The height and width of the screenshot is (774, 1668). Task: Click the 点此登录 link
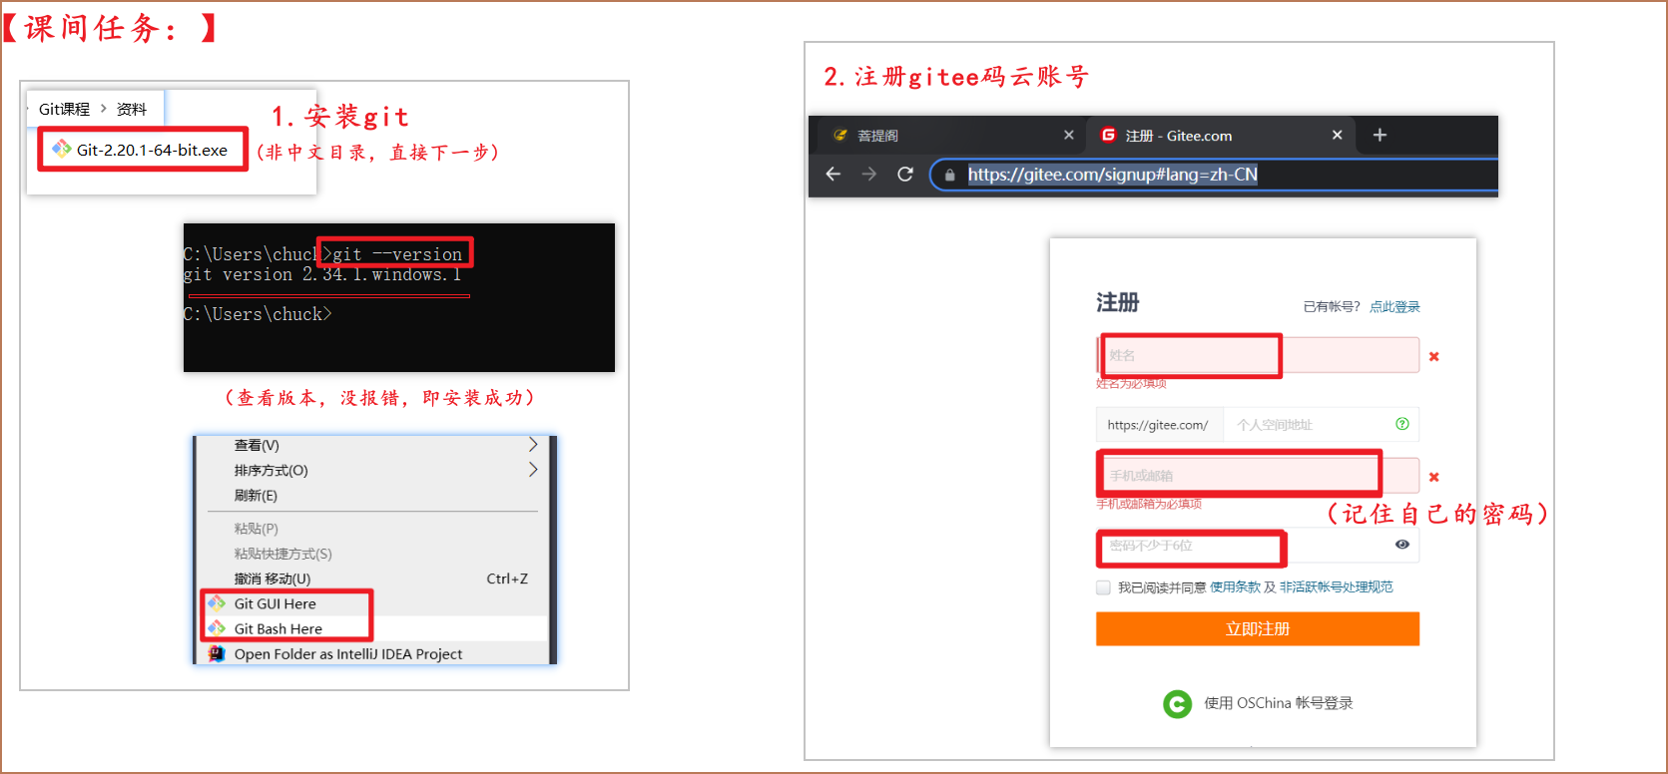coord(1394,306)
